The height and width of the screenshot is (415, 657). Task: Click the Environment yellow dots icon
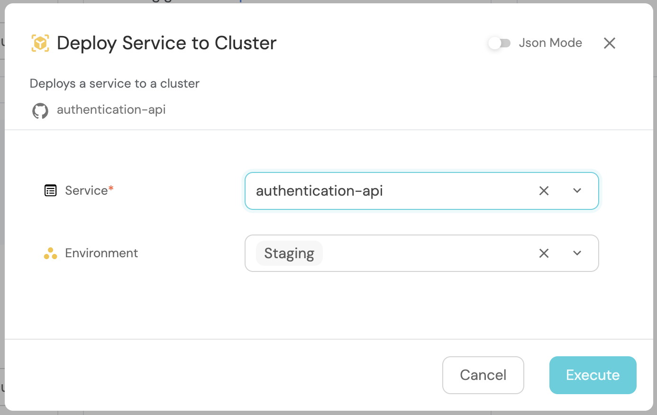(x=50, y=253)
